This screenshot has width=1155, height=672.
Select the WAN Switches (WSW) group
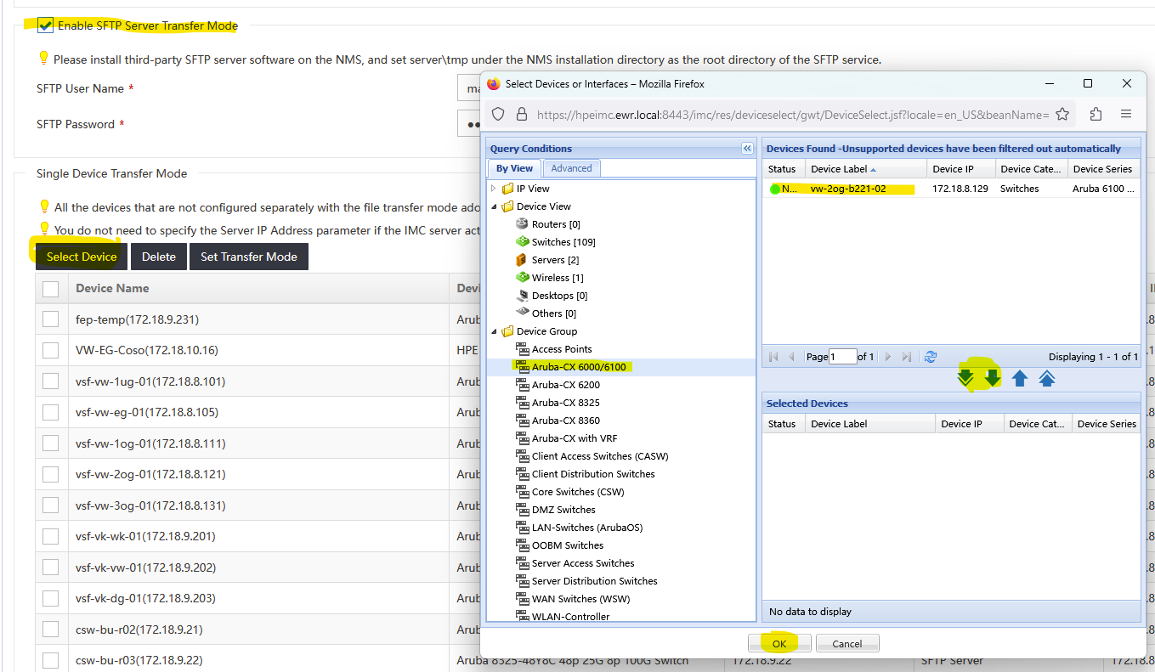(x=580, y=599)
